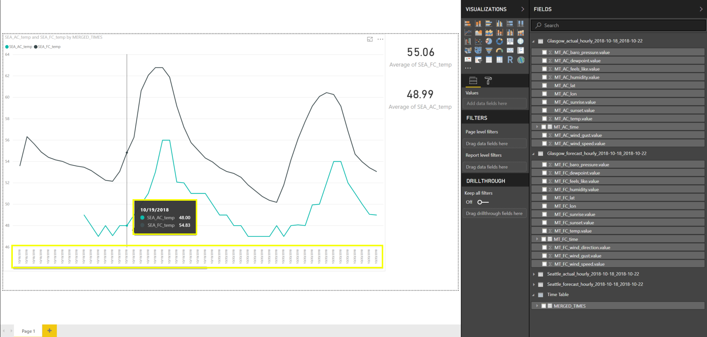Check the MT_AC_humidity.value field
The height and width of the screenshot is (337, 707).
coord(544,77)
